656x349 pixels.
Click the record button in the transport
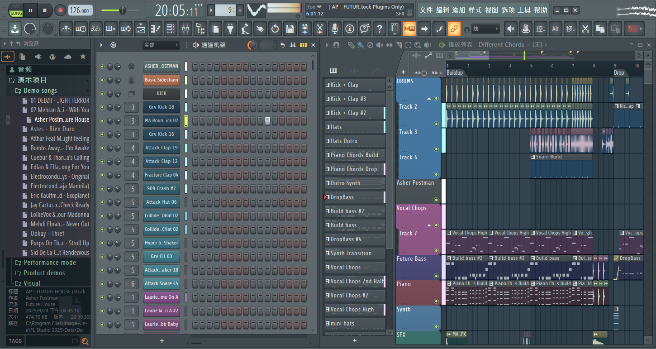coord(60,10)
